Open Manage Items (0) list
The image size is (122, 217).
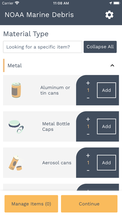(31, 204)
